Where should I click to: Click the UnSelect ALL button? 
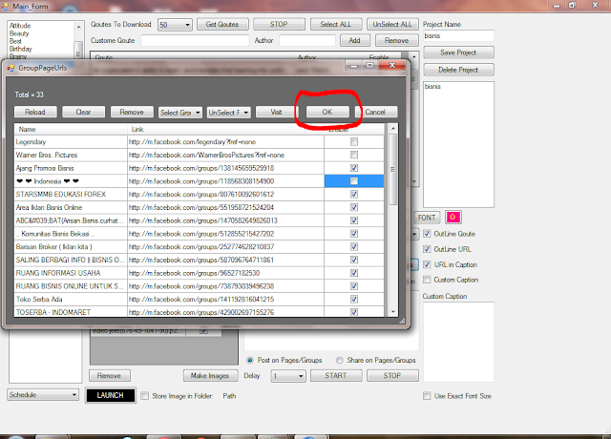[392, 24]
